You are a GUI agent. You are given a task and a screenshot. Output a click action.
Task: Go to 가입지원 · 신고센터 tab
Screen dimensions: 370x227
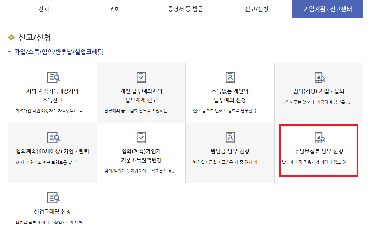pos(328,9)
